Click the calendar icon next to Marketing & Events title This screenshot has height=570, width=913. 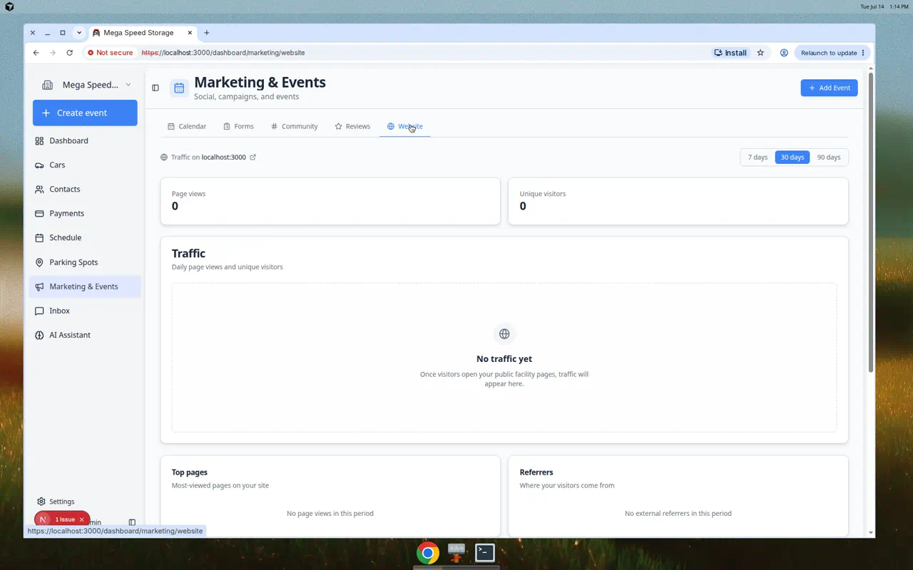click(x=179, y=88)
